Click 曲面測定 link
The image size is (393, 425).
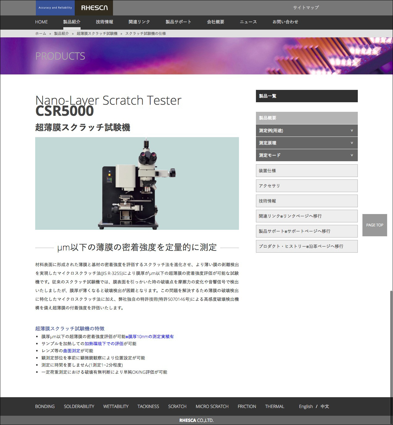coord(72,351)
